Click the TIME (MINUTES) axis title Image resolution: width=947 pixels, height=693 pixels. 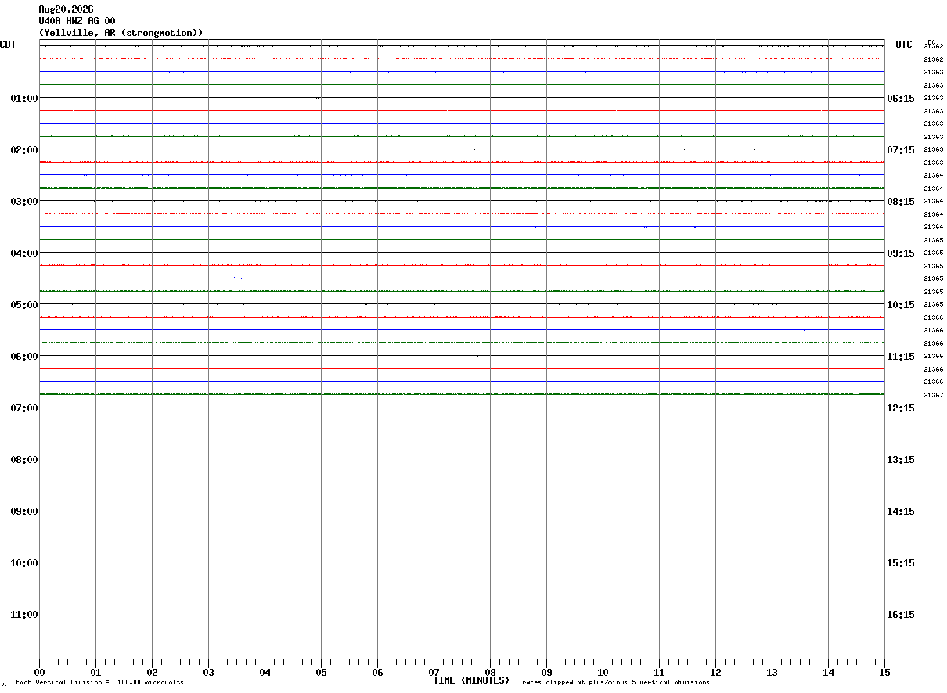click(471, 680)
